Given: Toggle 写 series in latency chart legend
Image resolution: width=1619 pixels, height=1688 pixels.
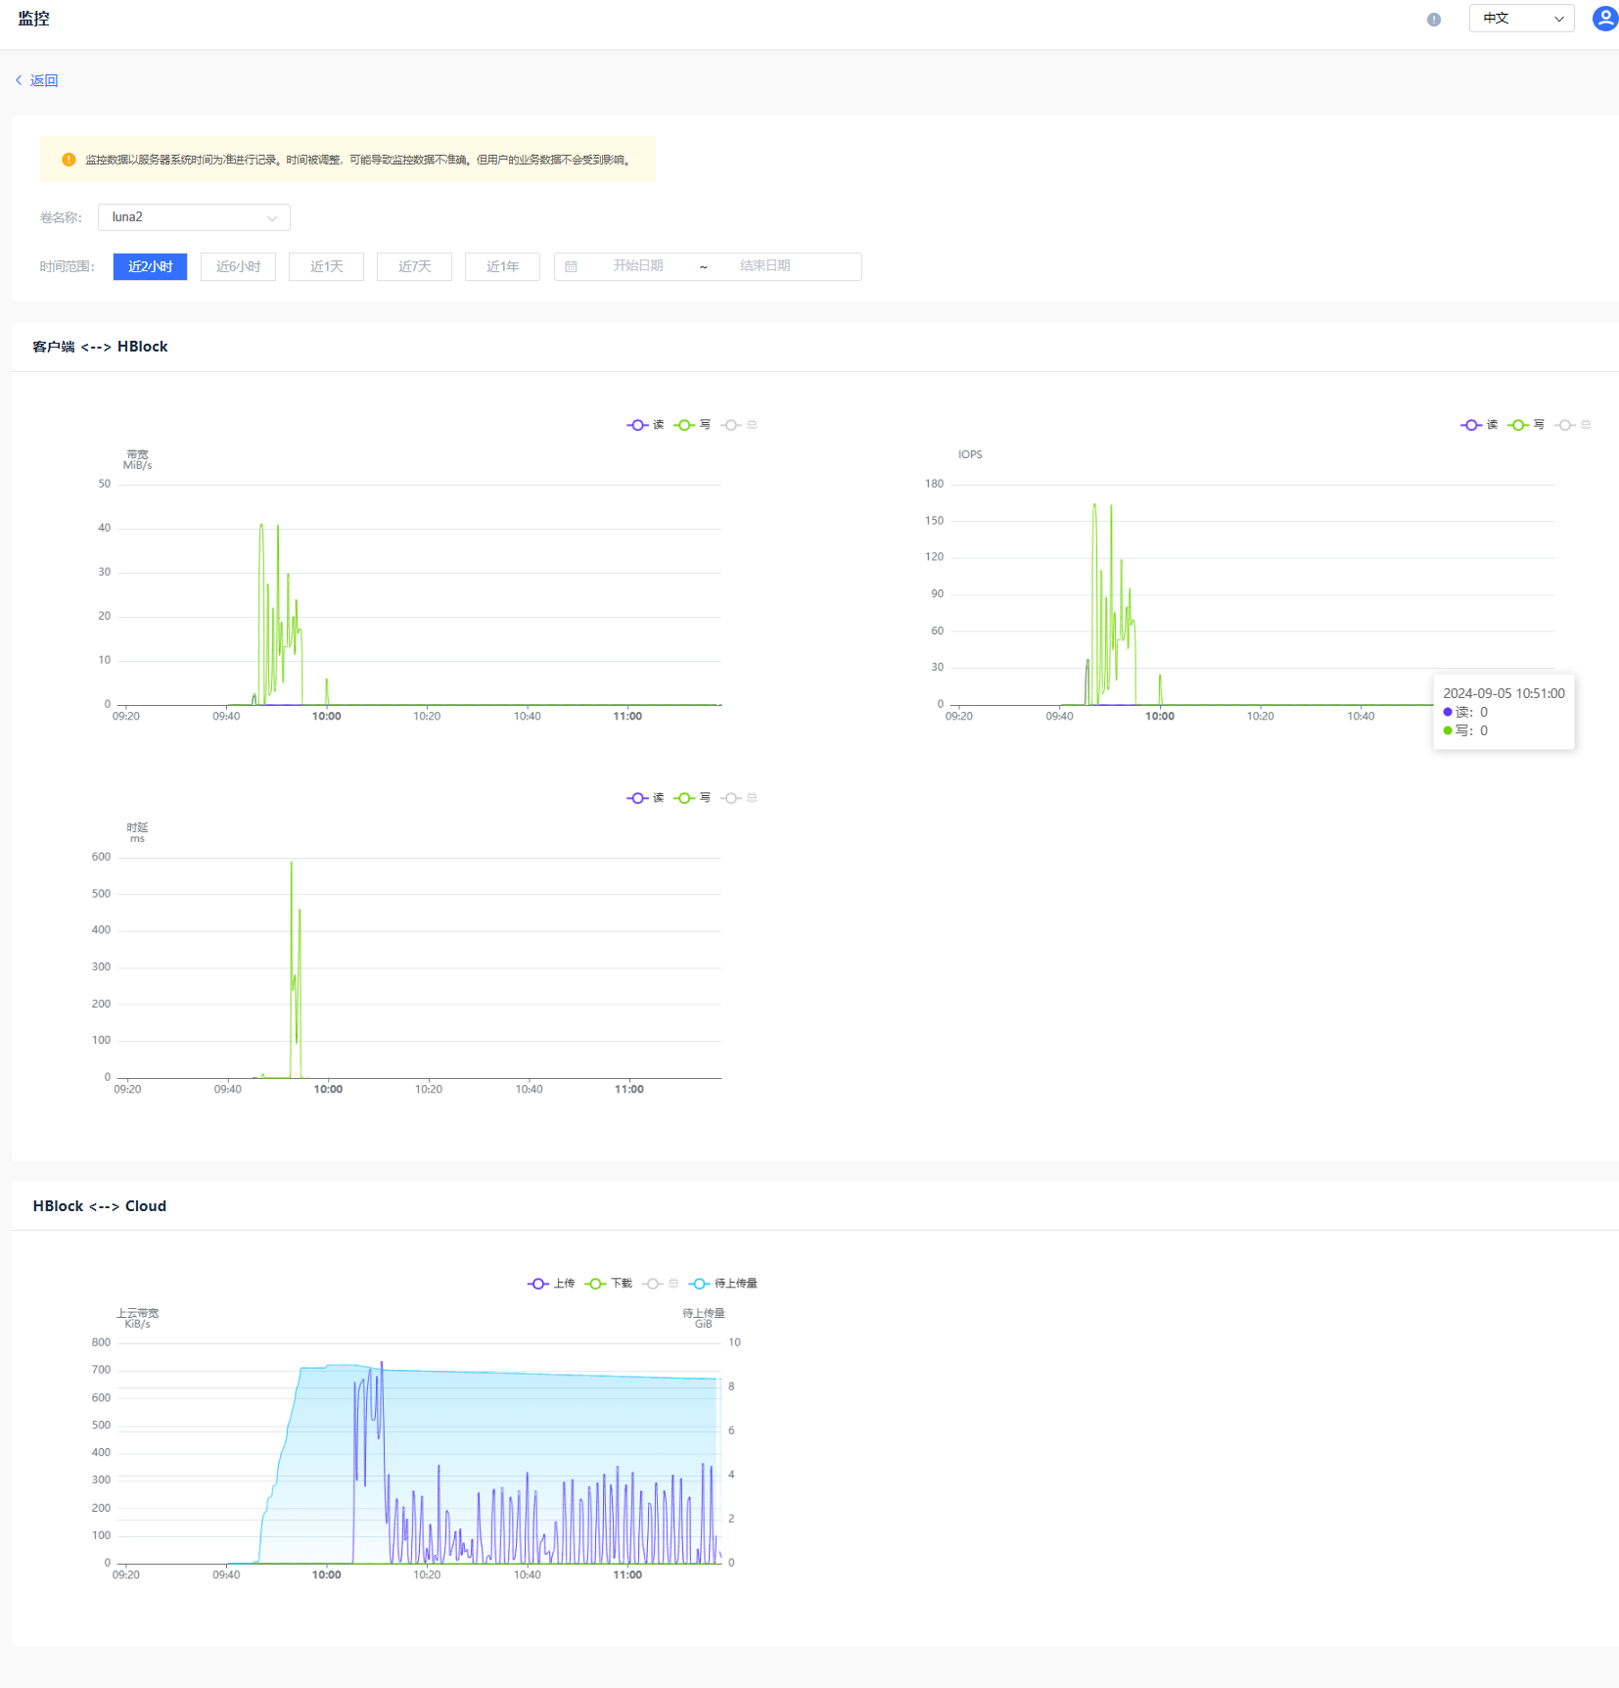Looking at the screenshot, I should 693,798.
